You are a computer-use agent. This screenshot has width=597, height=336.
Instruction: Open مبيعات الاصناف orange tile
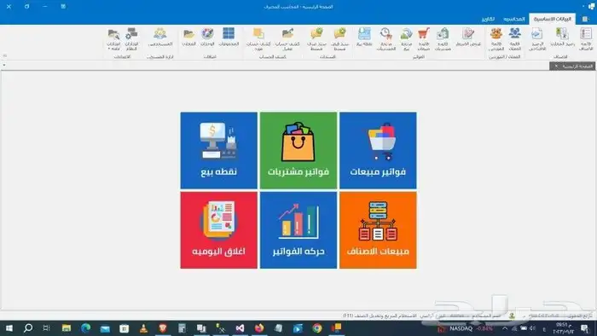click(x=378, y=230)
